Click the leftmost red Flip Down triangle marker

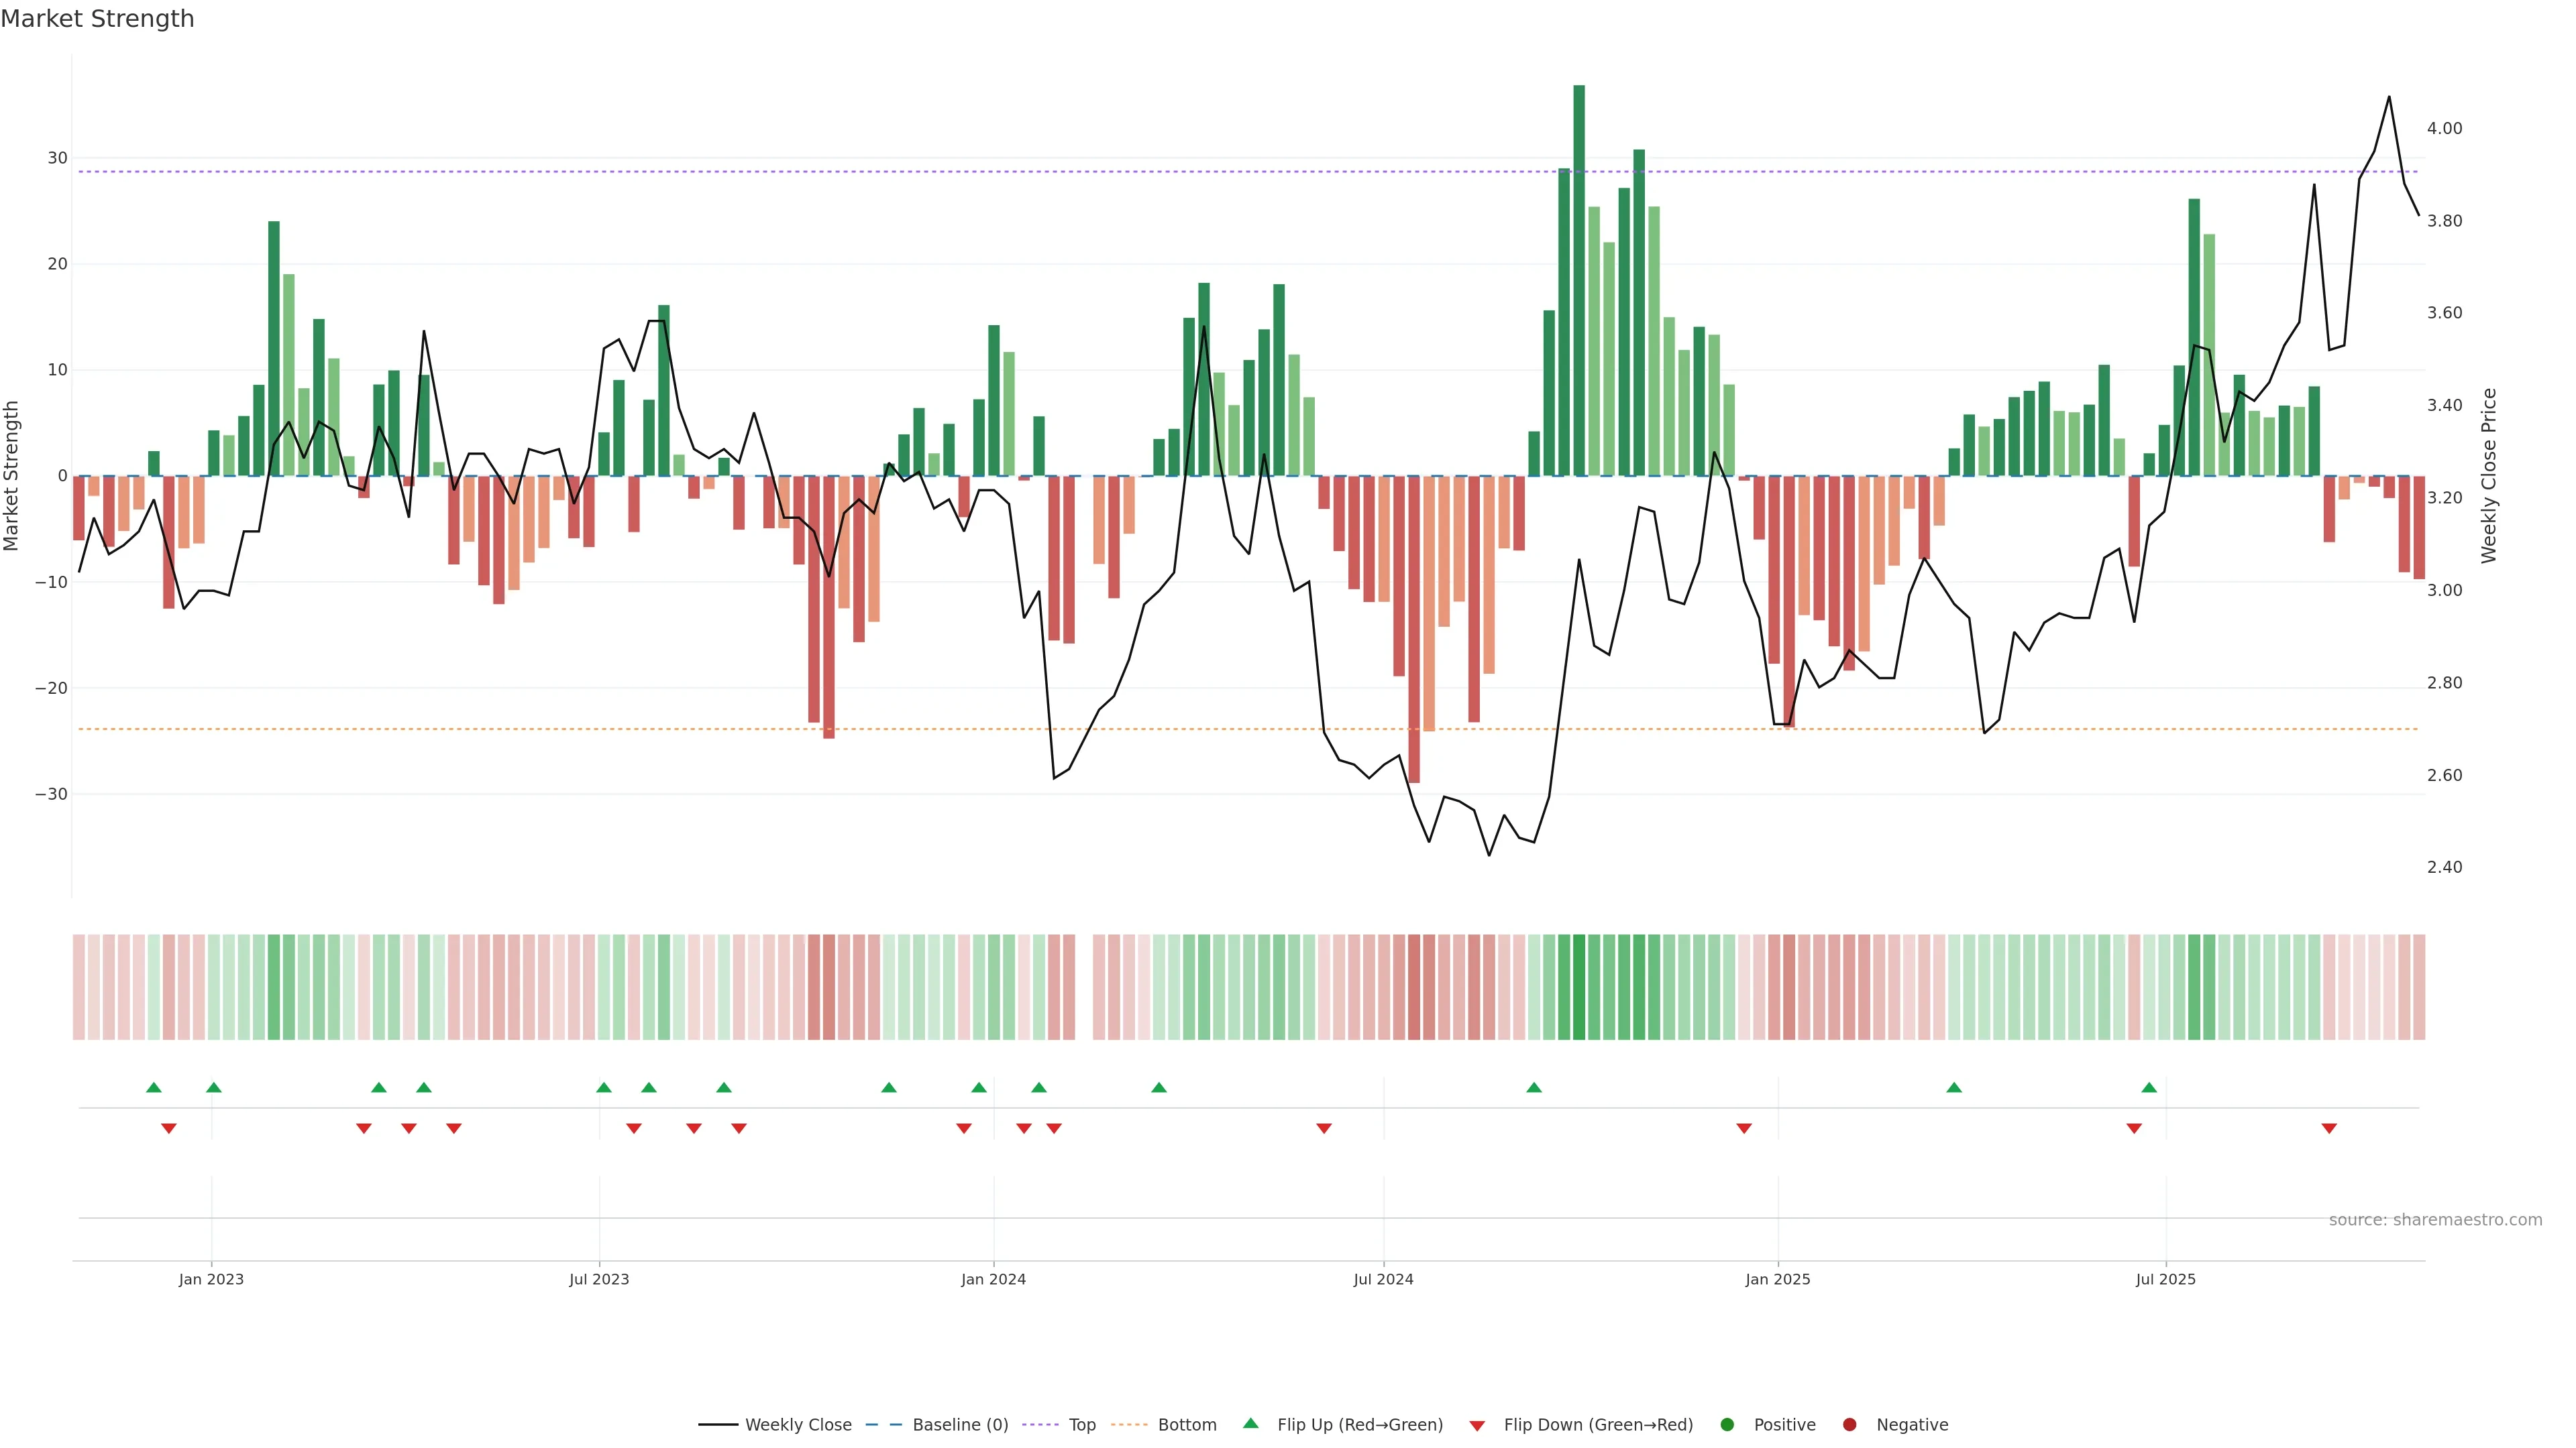point(169,1128)
